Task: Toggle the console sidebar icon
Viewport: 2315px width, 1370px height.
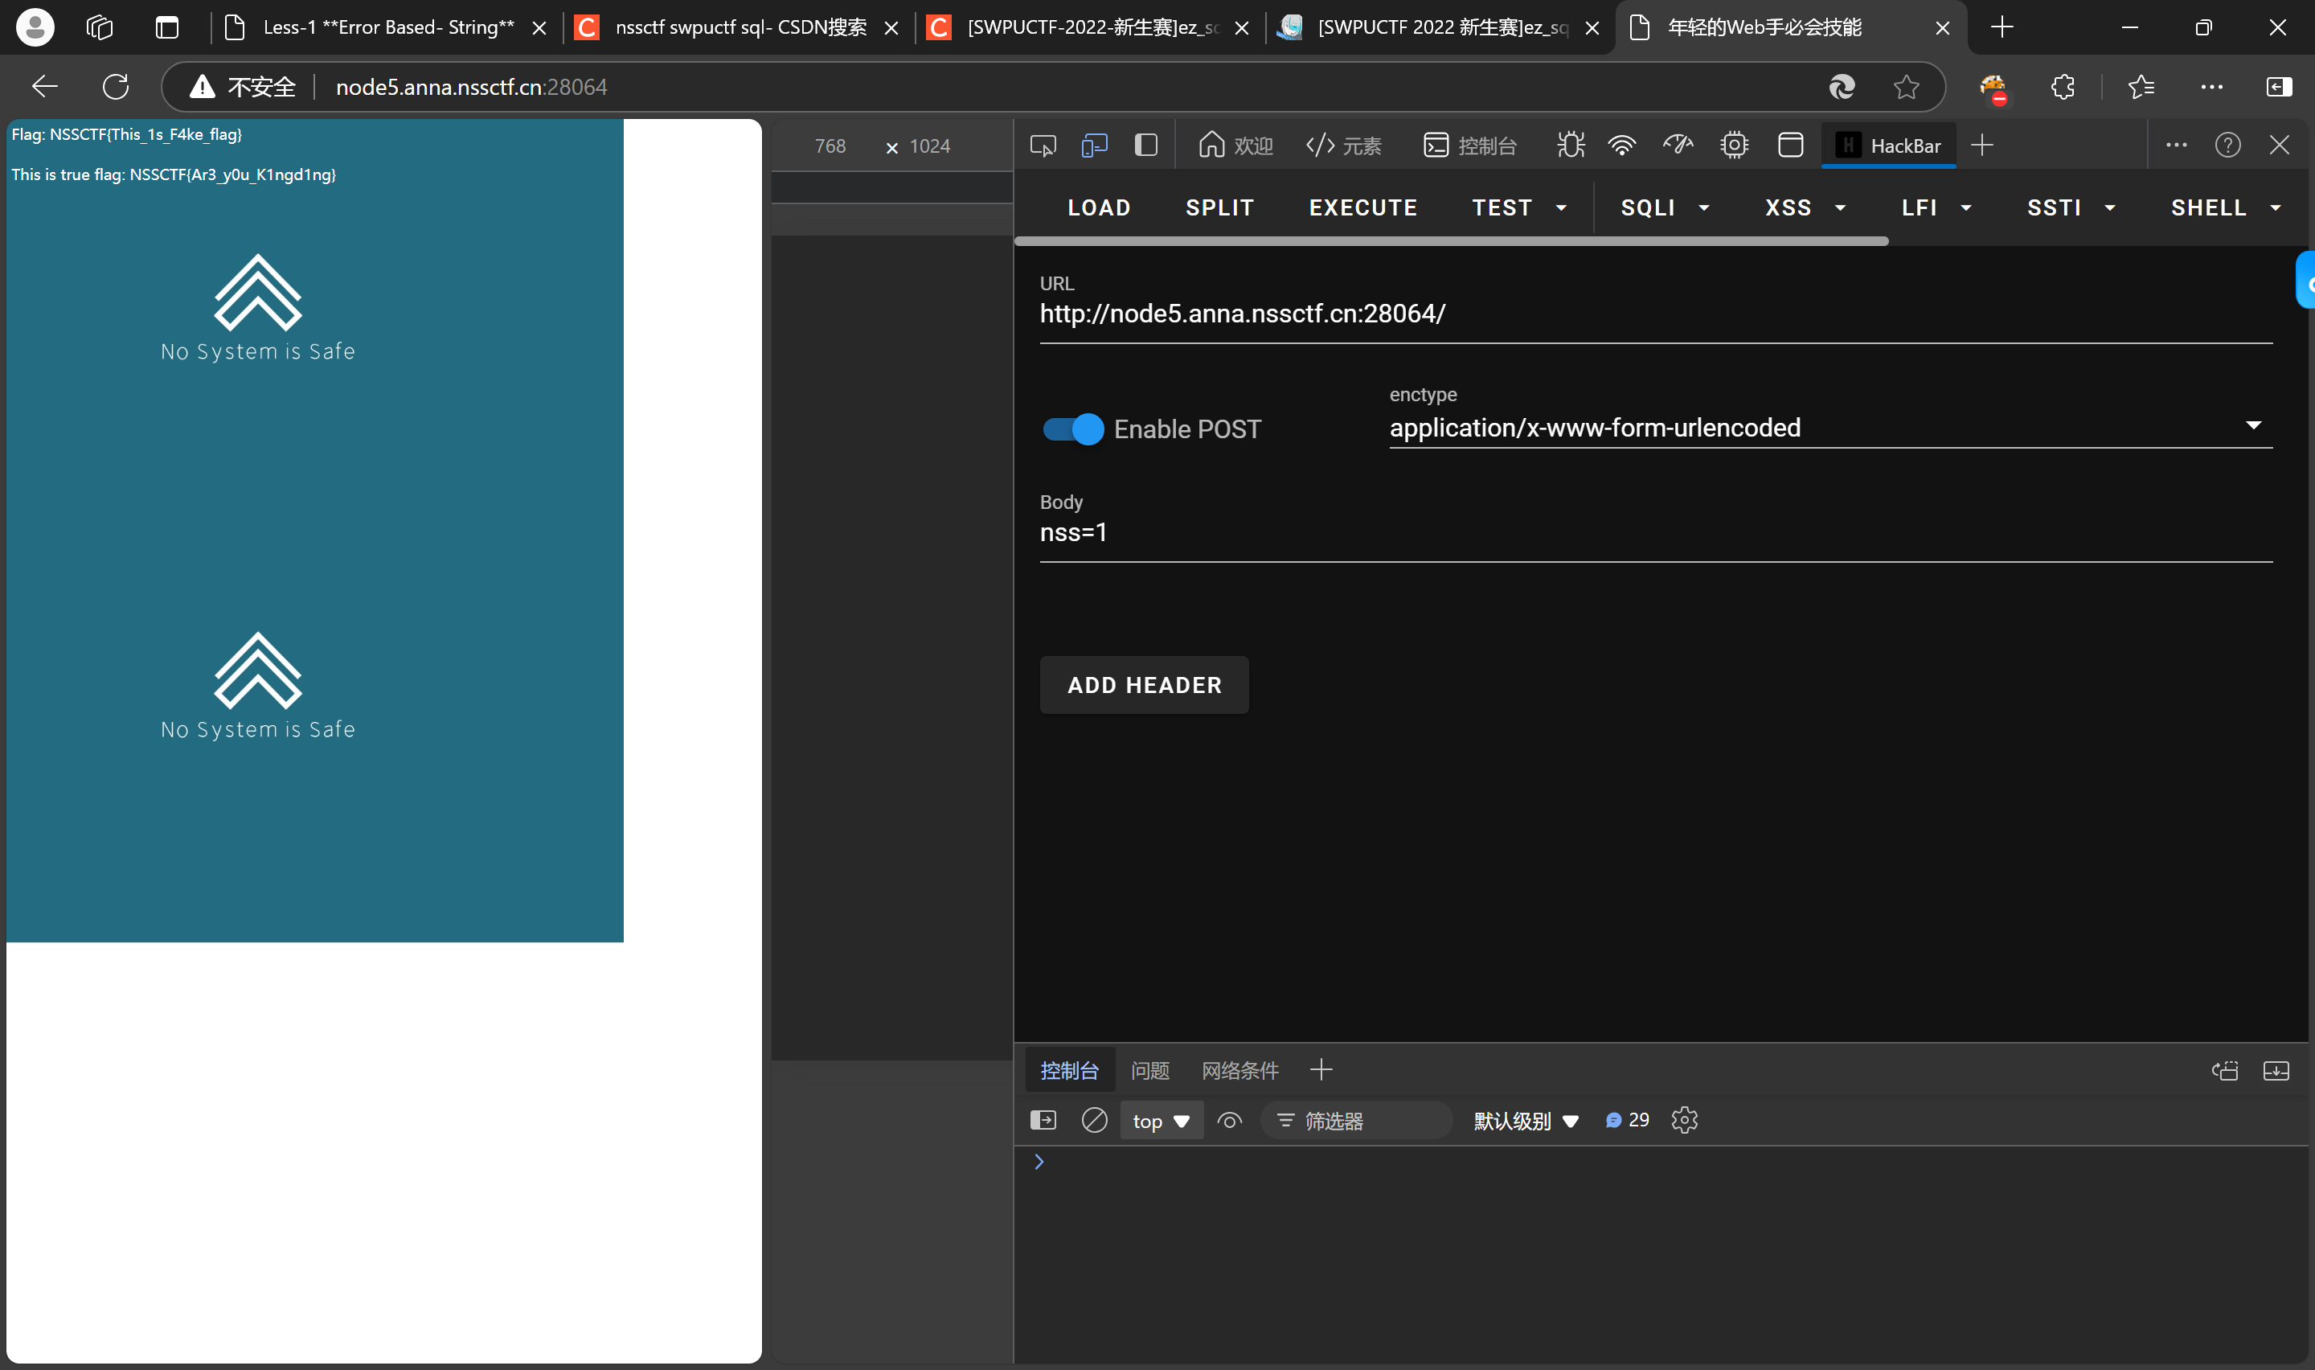Action: click(x=1043, y=1121)
